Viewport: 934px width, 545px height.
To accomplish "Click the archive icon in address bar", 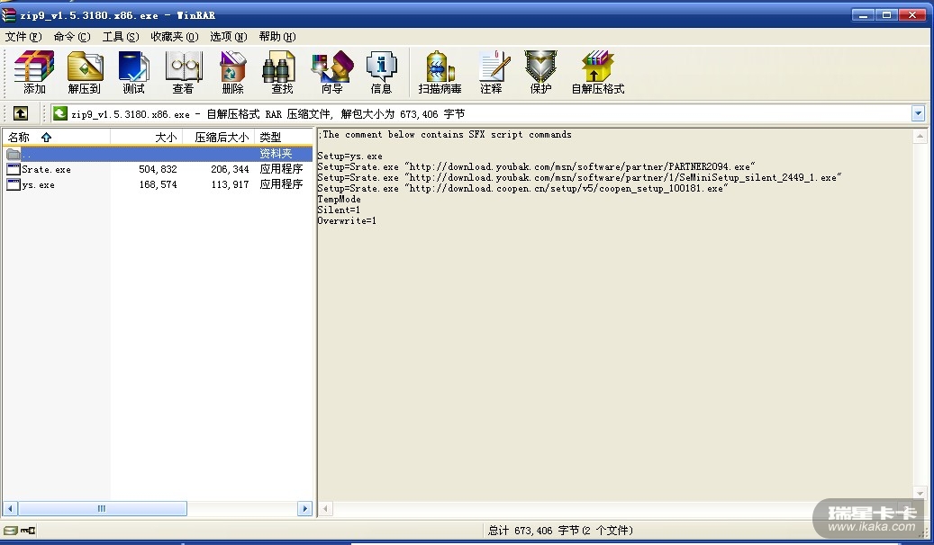I will point(60,113).
